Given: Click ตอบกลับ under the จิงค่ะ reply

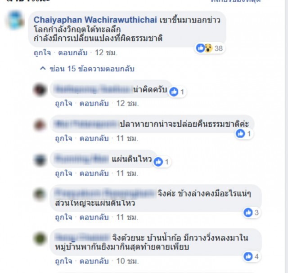Looking at the screenshot, I should pos(94,217).
